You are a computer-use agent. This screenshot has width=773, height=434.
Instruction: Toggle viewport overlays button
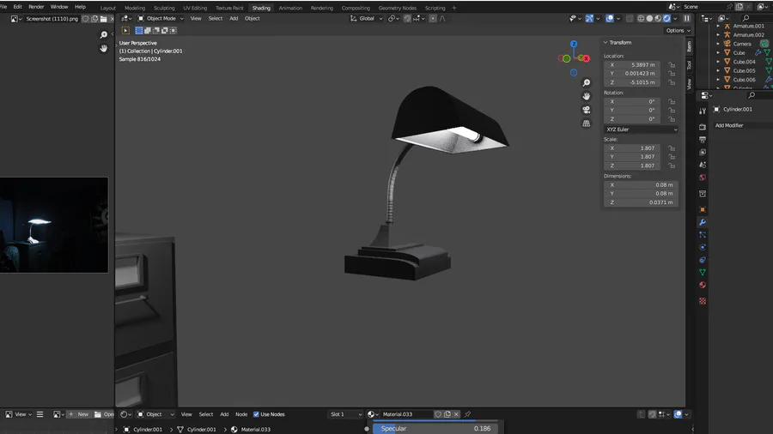point(610,18)
